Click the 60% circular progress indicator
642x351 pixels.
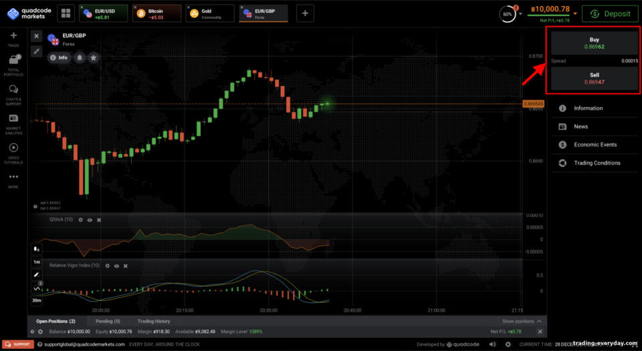(x=508, y=14)
